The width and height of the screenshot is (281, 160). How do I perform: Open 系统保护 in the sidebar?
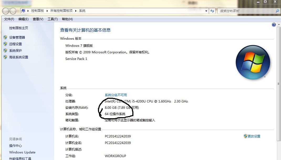tap(15, 51)
